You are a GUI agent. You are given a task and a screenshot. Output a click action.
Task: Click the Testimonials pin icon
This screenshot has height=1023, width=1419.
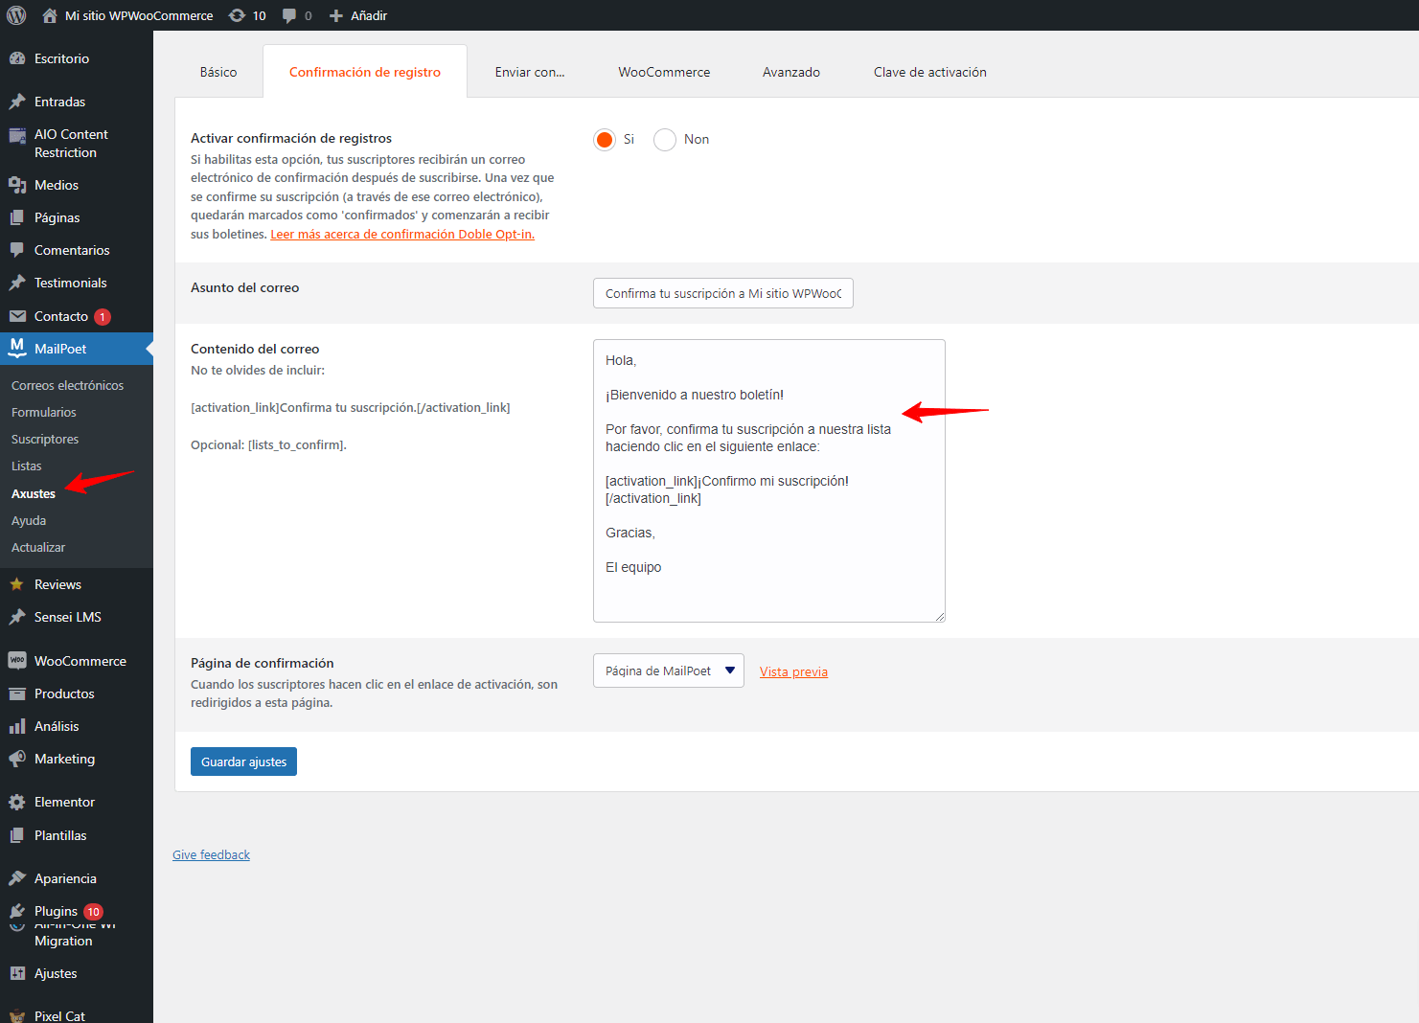17,283
